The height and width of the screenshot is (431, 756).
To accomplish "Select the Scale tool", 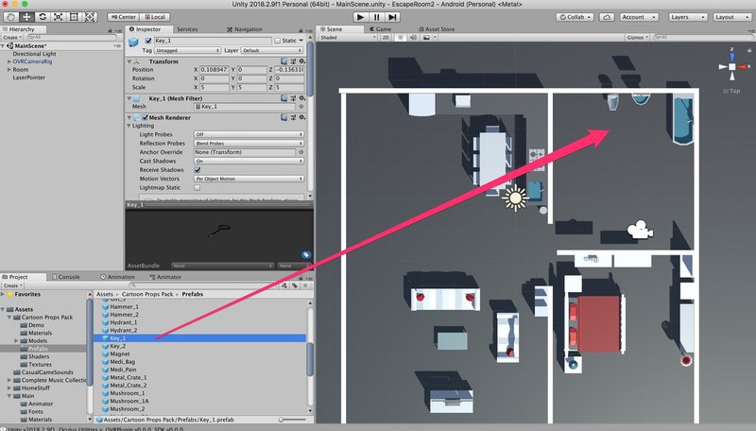I will [58, 17].
